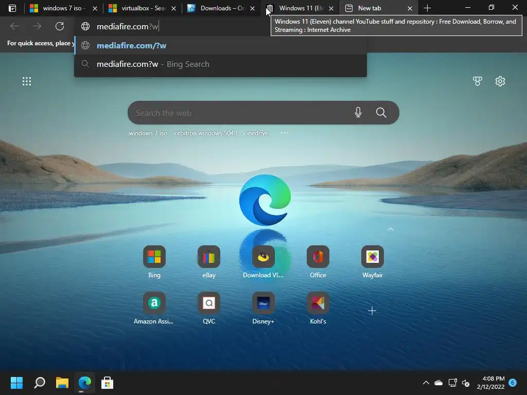Open the apps grid launcher icon

tap(27, 81)
